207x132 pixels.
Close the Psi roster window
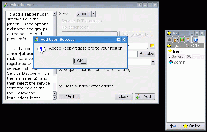tap(202, 33)
